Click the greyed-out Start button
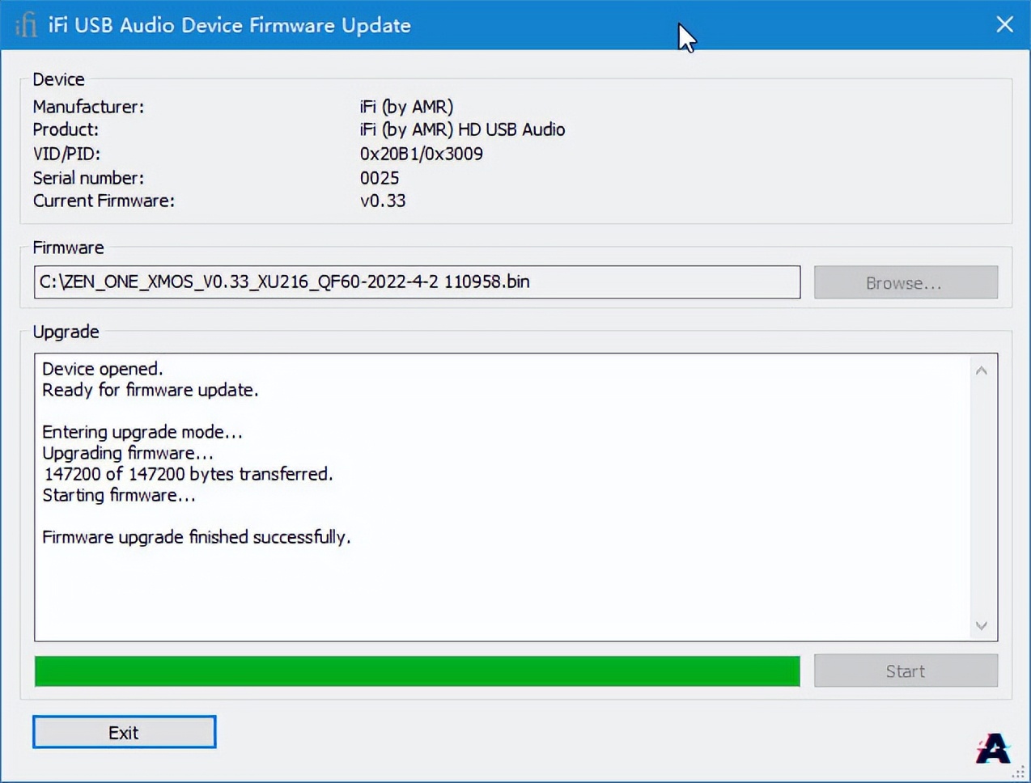The height and width of the screenshot is (783, 1031). click(x=906, y=671)
